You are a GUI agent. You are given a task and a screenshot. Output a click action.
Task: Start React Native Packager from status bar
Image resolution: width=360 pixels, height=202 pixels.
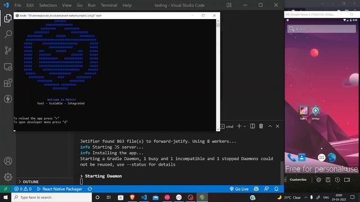click(x=60, y=189)
